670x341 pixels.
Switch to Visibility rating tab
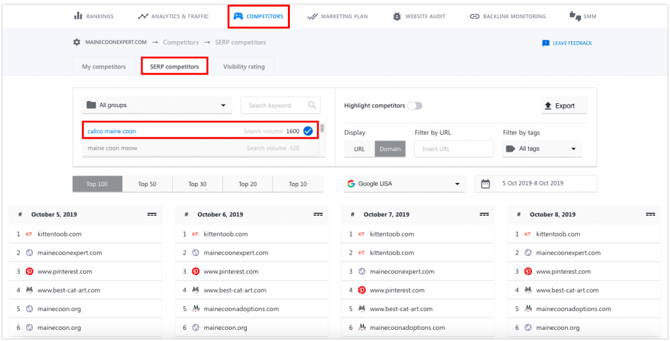[x=243, y=67]
